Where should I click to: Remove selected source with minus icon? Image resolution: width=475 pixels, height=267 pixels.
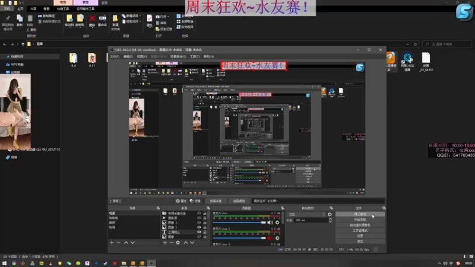(x=171, y=243)
